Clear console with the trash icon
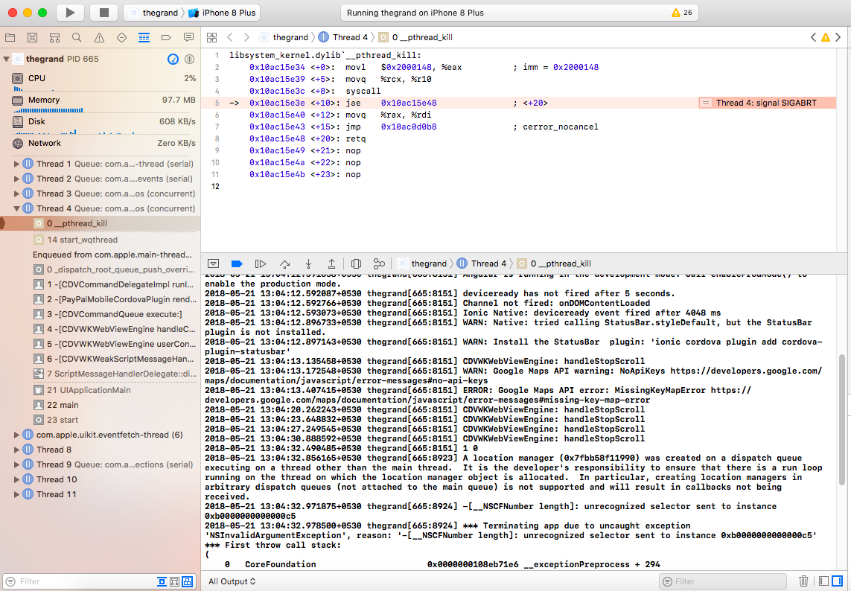The image size is (851, 591). [804, 581]
